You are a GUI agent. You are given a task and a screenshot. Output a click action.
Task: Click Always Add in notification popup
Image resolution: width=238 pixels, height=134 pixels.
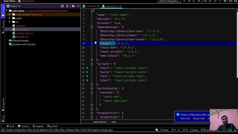[x=199, y=118]
